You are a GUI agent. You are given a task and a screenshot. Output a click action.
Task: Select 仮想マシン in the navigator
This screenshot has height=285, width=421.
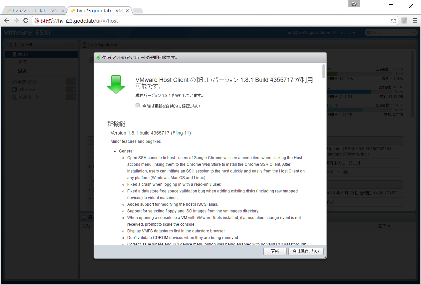click(28, 82)
